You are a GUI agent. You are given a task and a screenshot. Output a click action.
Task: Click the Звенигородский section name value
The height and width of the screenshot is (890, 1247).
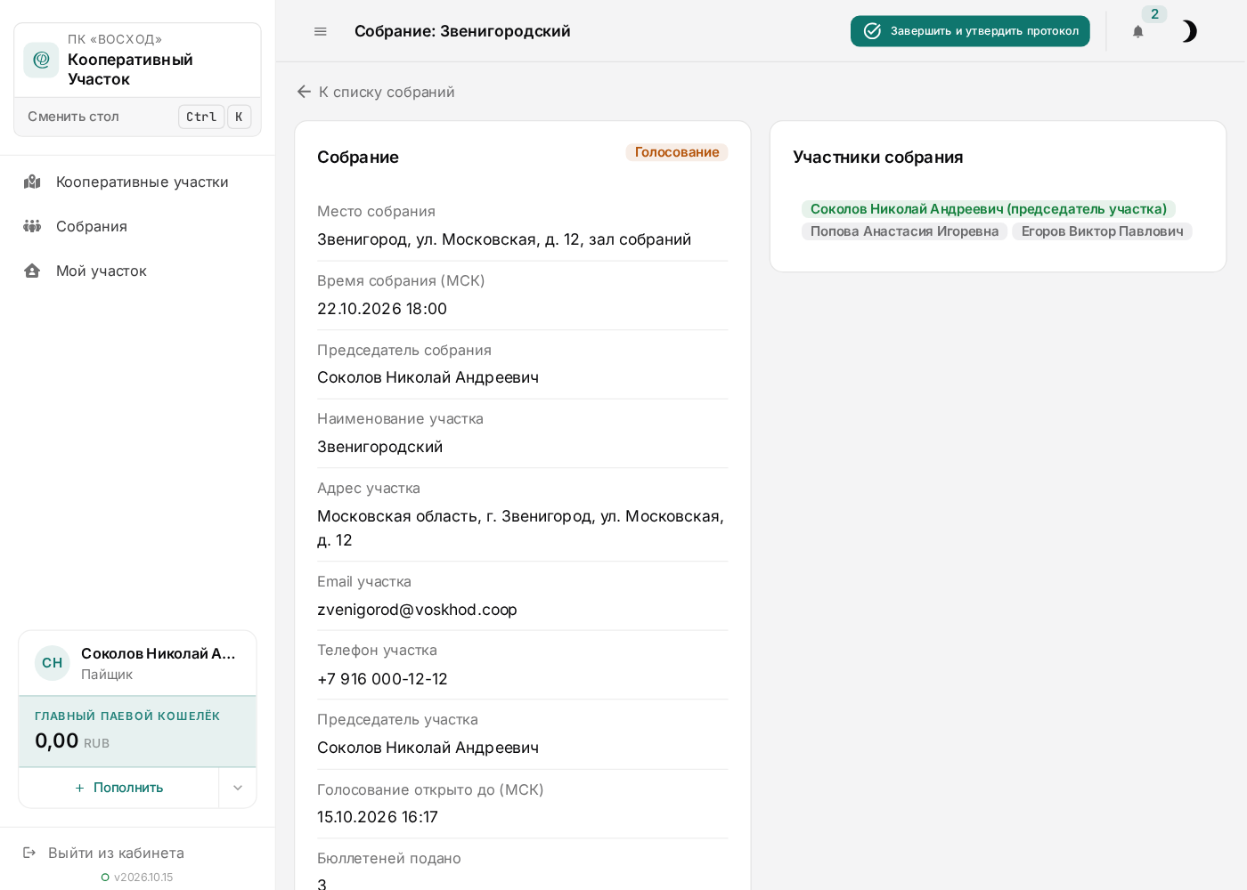[379, 447]
